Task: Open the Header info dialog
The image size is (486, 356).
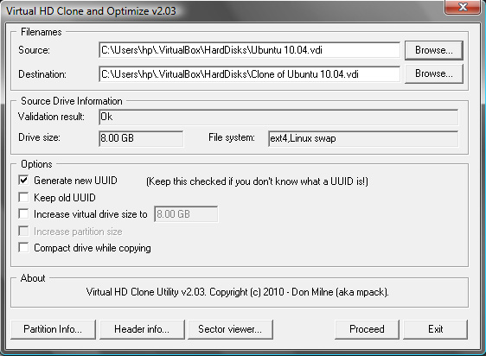Action: tap(142, 329)
